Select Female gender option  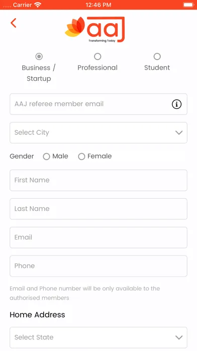pyautogui.click(x=81, y=156)
